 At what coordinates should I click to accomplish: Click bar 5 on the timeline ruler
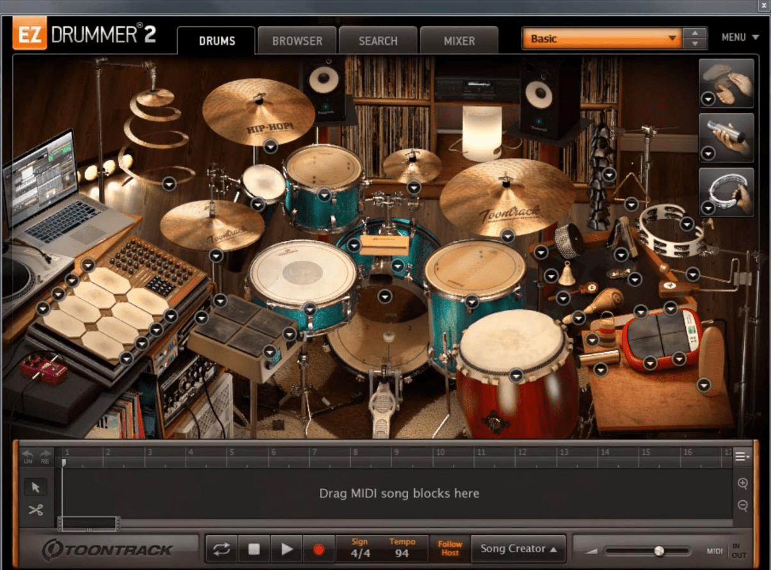232,453
